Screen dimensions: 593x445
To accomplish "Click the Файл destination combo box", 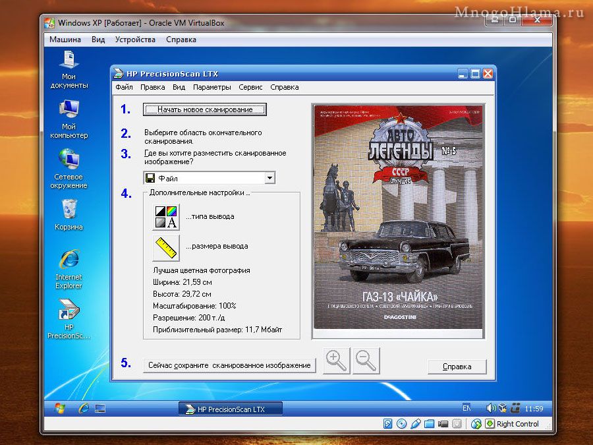I will (209, 178).
